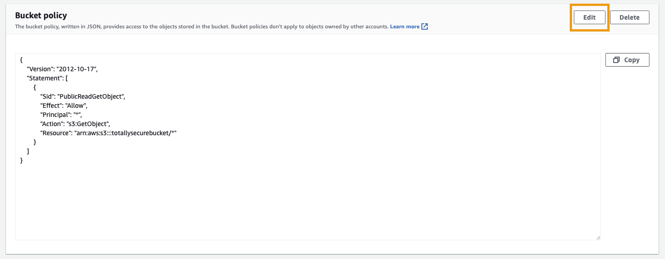Click the "Resource" ARN line in policy
This screenshot has height=259, width=665.
pos(108,133)
